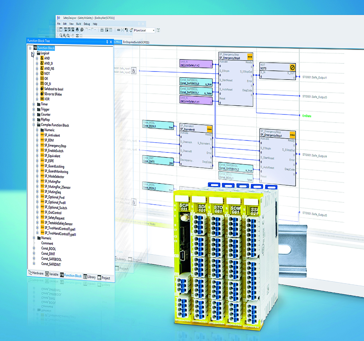Select the SF_EmergencyStop0 block on canvas
364x341 pixels.
click(236, 79)
